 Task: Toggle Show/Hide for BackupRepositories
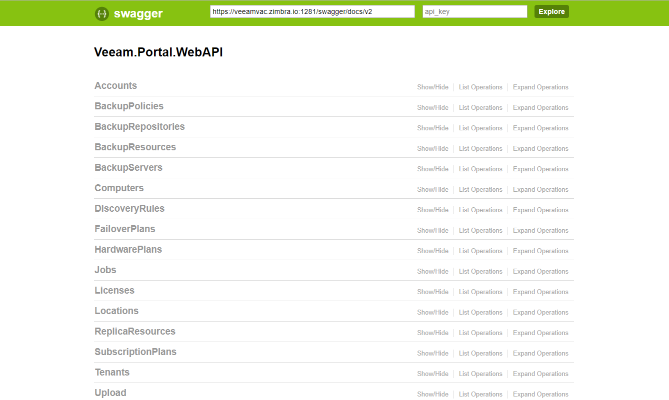(x=433, y=128)
